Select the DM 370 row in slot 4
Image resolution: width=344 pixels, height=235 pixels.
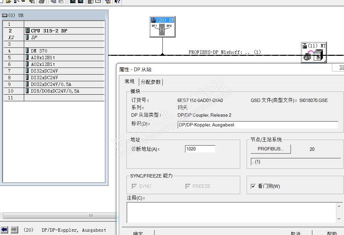(x=54, y=51)
